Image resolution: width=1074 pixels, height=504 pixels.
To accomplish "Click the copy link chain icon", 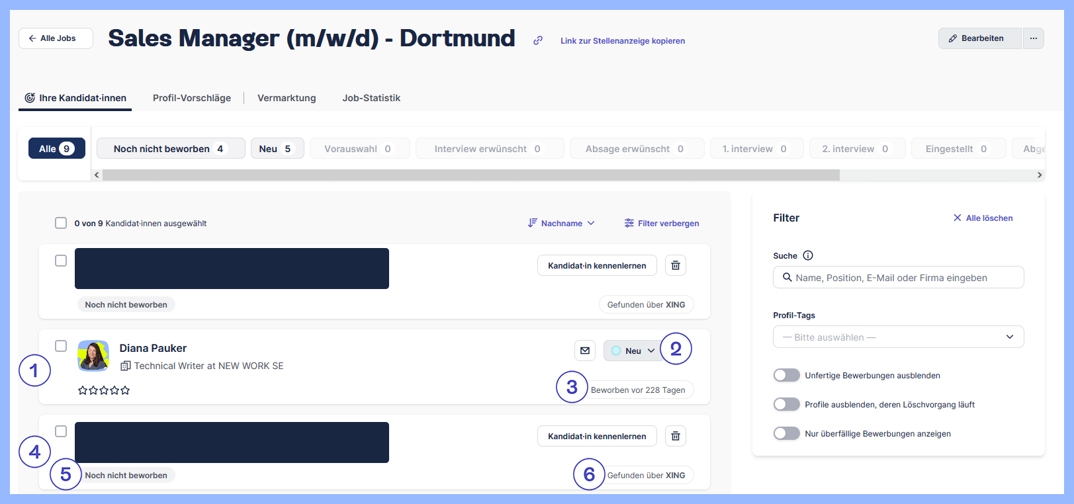I will tap(538, 40).
